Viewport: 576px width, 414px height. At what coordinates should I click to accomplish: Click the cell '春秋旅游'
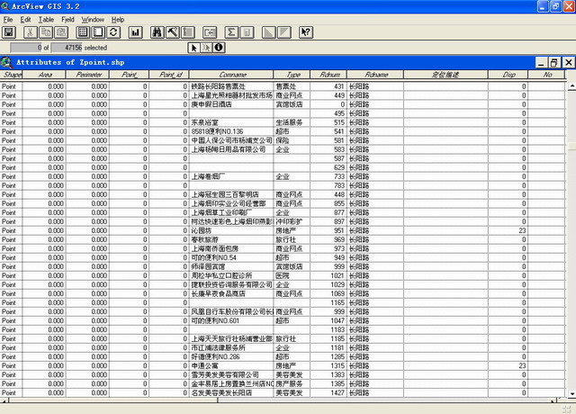pos(231,239)
